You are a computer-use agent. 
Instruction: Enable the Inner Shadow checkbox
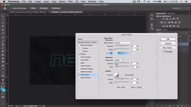point(79,57)
